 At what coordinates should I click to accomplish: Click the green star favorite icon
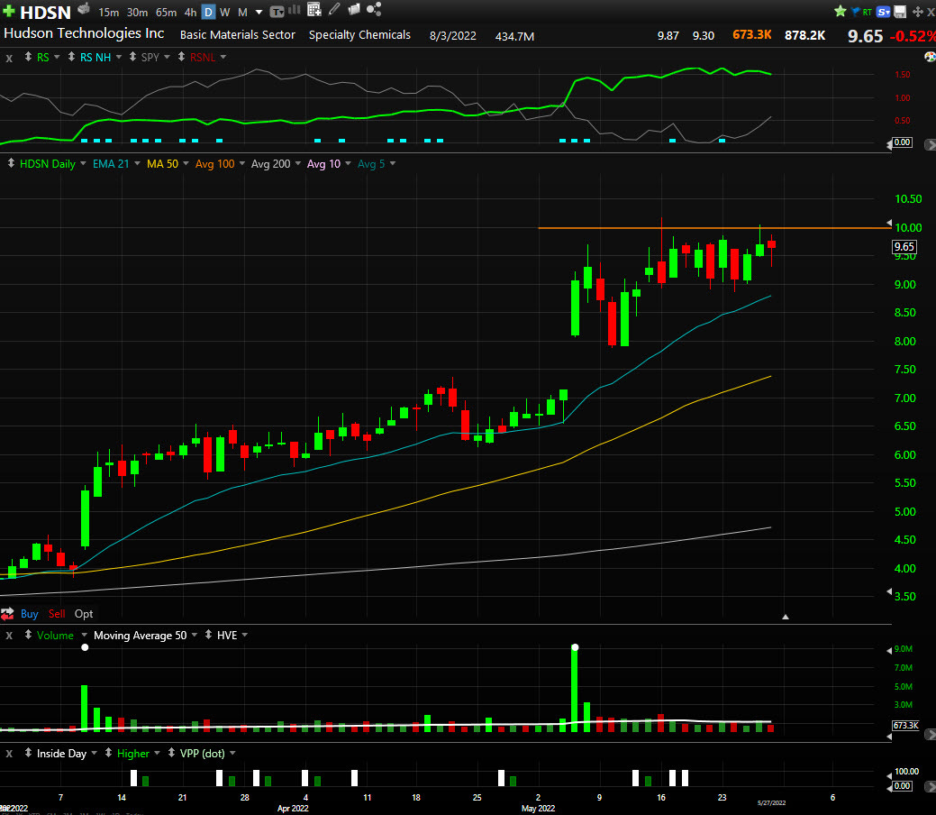pyautogui.click(x=840, y=11)
